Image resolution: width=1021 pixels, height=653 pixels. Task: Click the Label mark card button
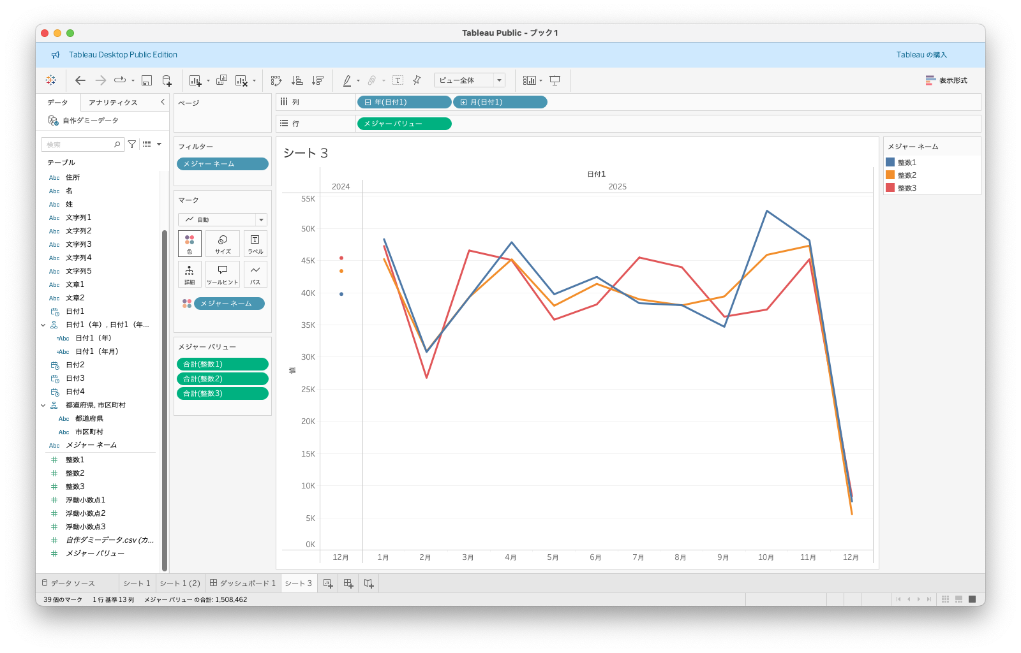tap(255, 244)
